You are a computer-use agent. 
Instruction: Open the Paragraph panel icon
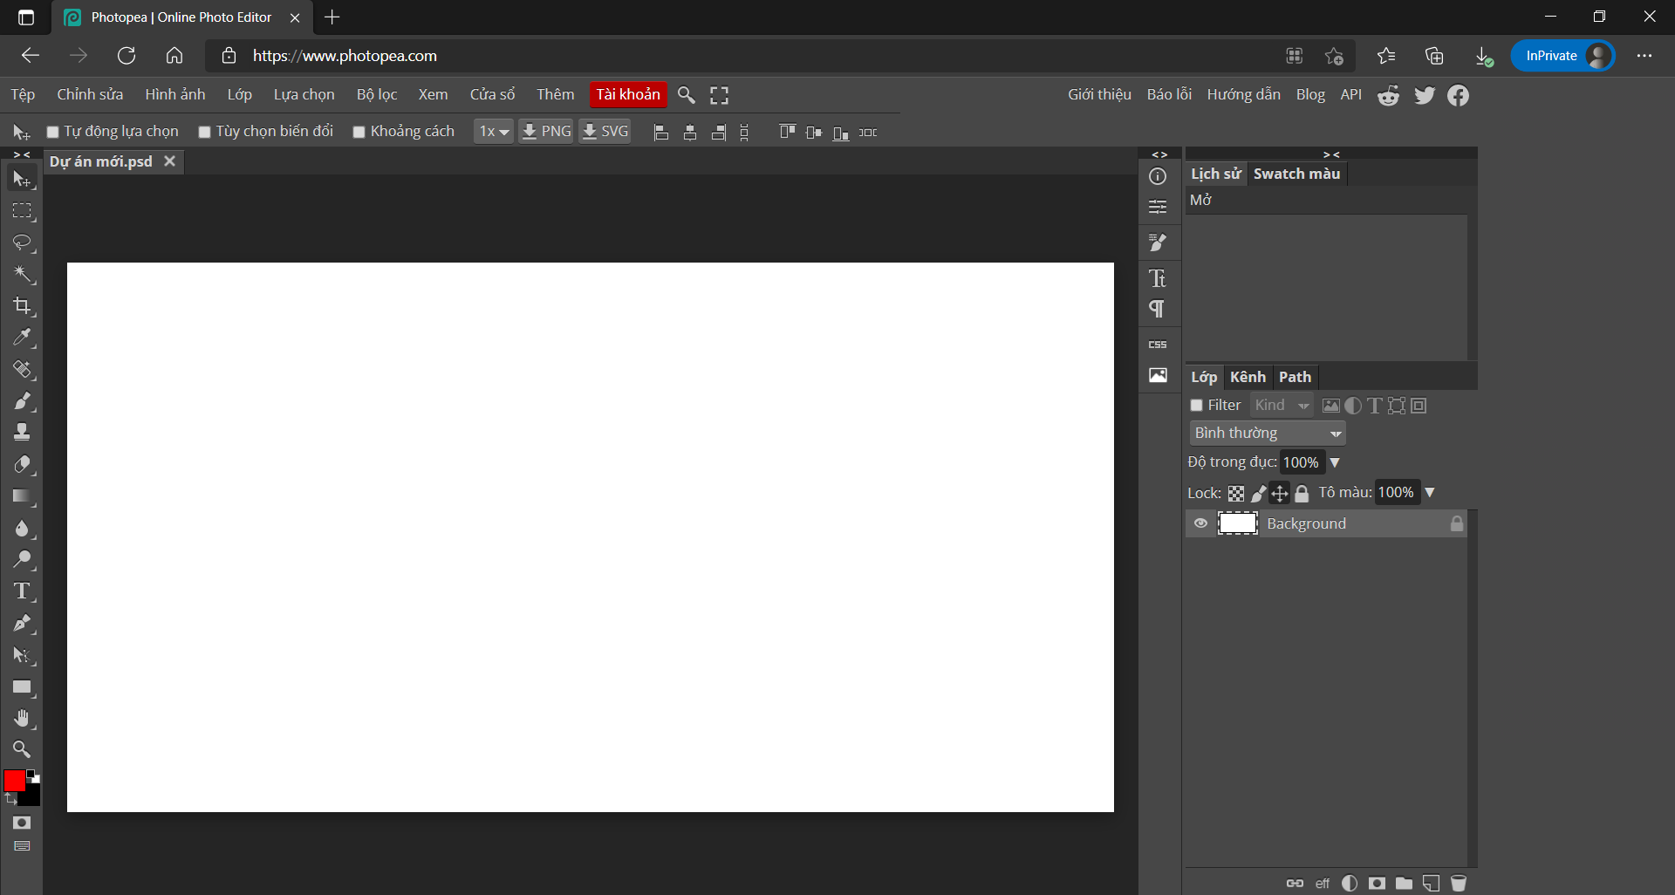click(1158, 309)
